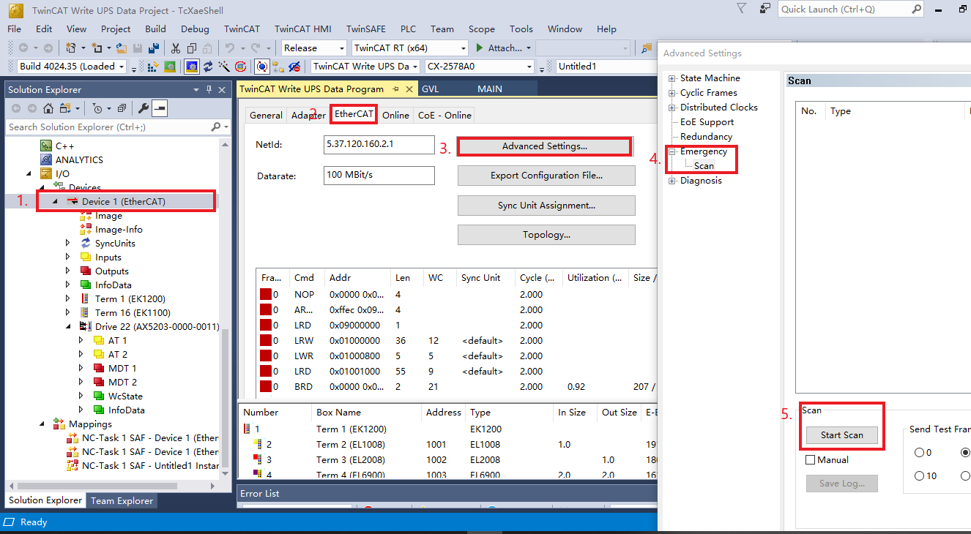Click the Quick Launch search field
The height and width of the screenshot is (534, 971).
click(851, 10)
